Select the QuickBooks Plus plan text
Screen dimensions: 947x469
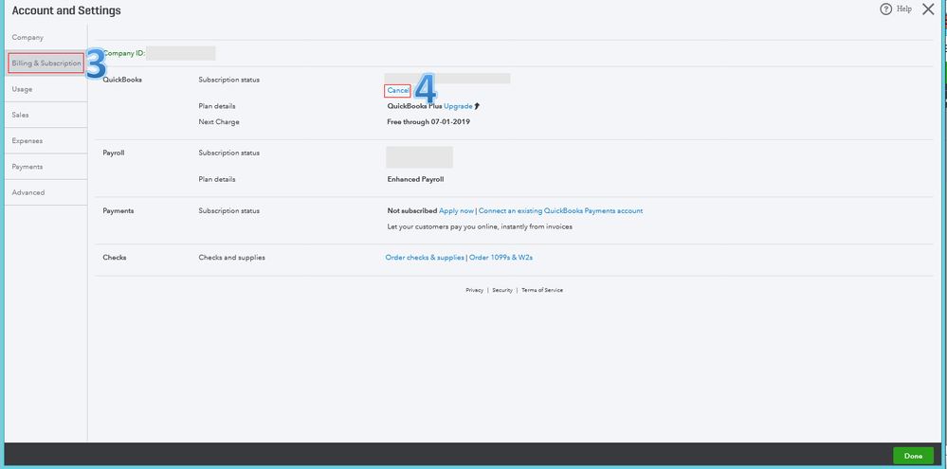[414, 106]
